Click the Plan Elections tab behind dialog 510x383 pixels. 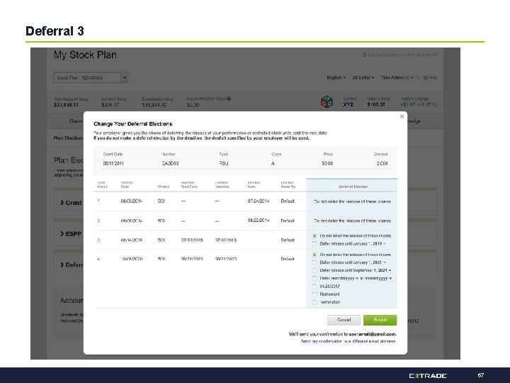(68, 138)
